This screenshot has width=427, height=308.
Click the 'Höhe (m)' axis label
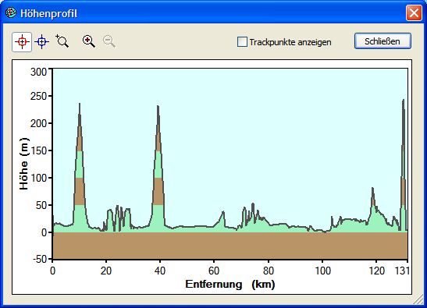coord(24,164)
